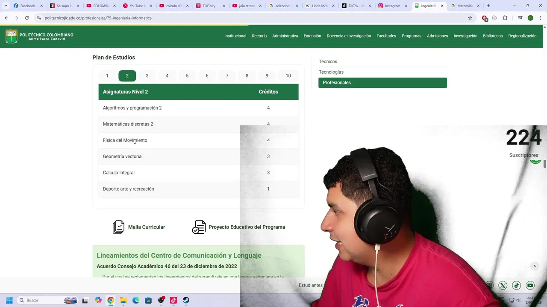This screenshot has width=547, height=307.
Task: Select level 6 of the study plan
Action: point(207,76)
